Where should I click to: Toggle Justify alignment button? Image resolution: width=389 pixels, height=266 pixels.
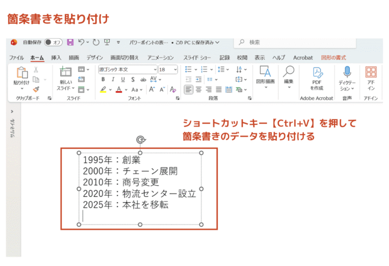click(x=219, y=90)
